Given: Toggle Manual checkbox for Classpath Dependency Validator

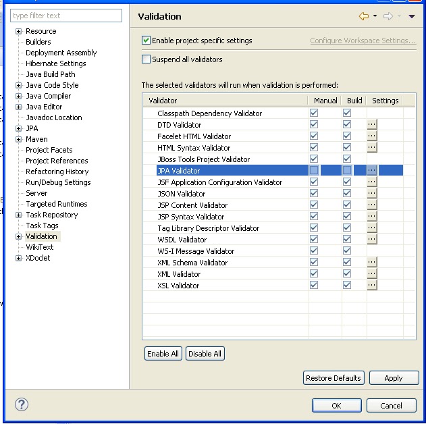Looking at the screenshot, I should coord(314,113).
